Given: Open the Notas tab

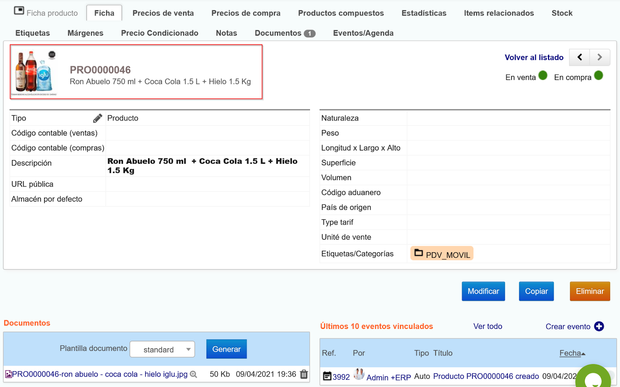Looking at the screenshot, I should pyautogui.click(x=226, y=33).
